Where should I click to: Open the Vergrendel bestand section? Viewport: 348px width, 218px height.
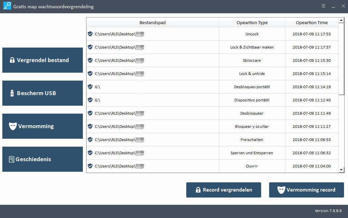[42, 60]
